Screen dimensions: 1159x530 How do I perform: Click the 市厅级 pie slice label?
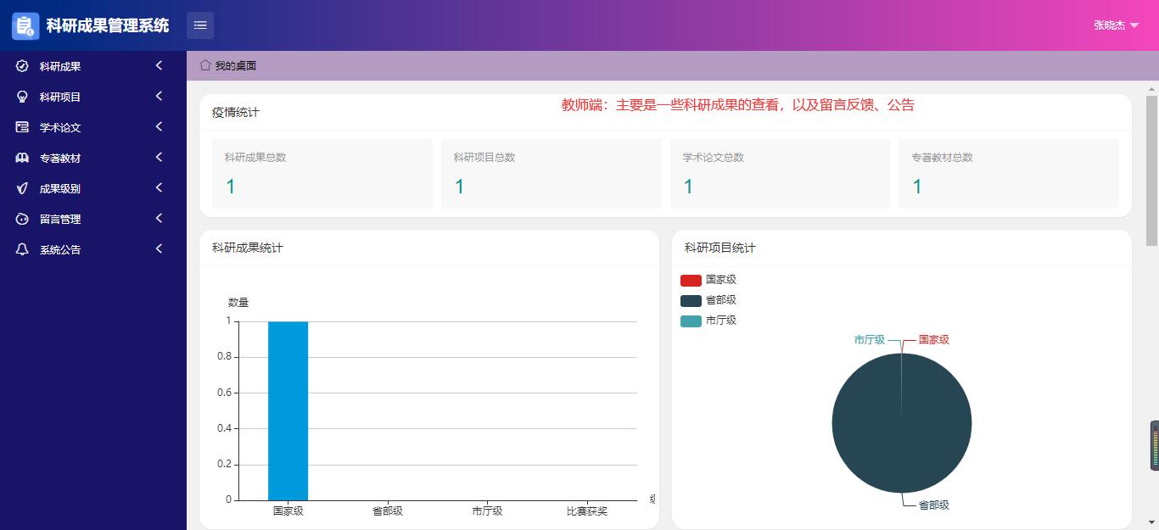870,339
